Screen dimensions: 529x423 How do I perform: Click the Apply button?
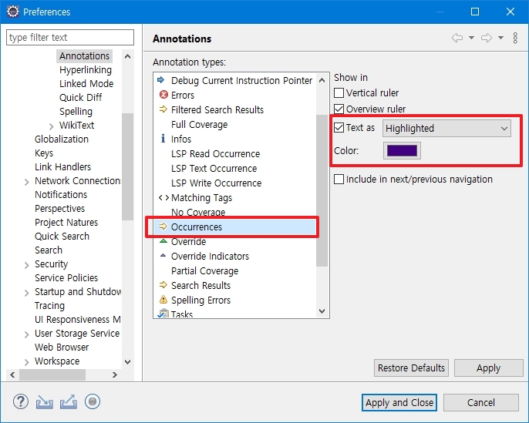[x=488, y=368]
